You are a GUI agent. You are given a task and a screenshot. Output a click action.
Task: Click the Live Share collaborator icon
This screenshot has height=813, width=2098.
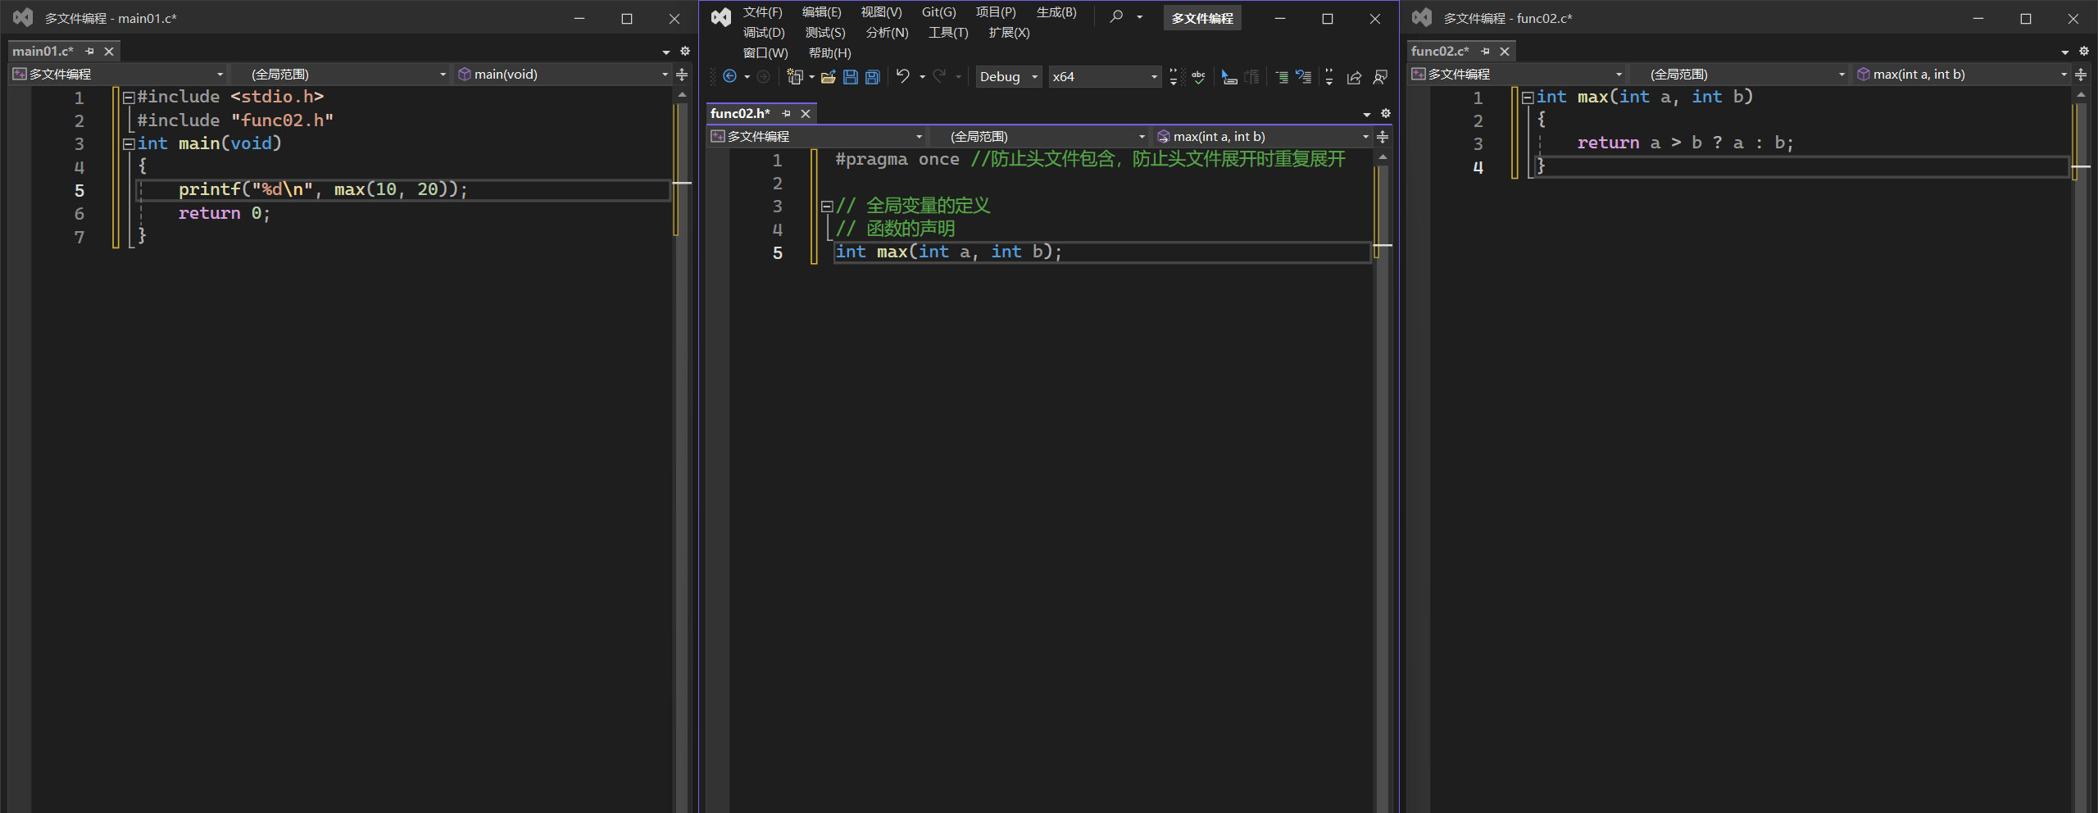(x=1379, y=76)
